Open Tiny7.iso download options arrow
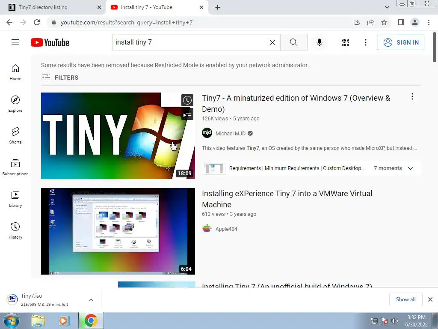This screenshot has height=329, width=438. [91, 299]
